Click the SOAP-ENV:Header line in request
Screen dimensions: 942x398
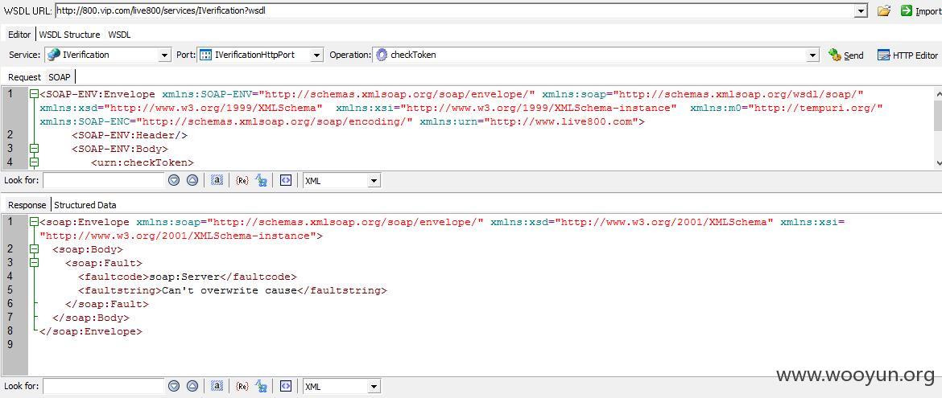tap(130, 136)
